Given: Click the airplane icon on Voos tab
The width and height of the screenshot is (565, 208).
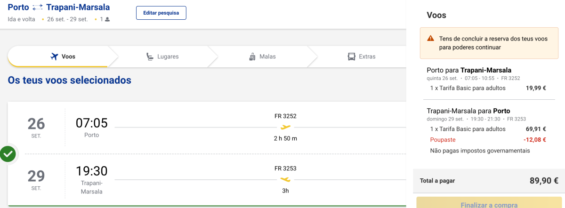Looking at the screenshot, I should pyautogui.click(x=54, y=57).
